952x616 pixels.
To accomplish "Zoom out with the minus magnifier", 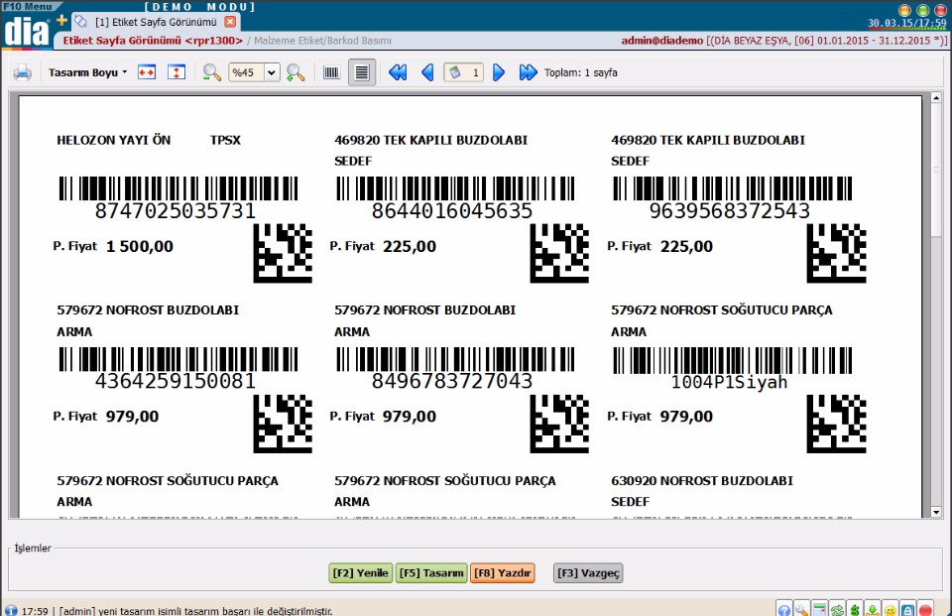I will click(211, 72).
